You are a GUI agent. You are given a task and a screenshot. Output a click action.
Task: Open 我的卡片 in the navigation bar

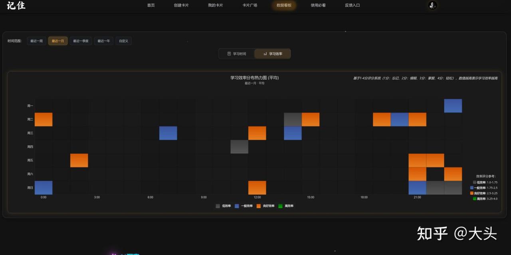click(x=216, y=5)
